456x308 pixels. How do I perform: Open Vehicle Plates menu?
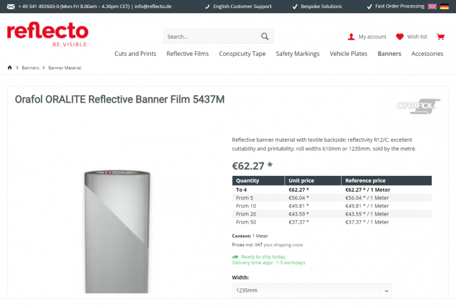(349, 54)
